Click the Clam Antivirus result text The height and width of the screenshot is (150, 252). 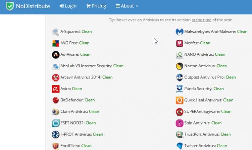click(80, 111)
